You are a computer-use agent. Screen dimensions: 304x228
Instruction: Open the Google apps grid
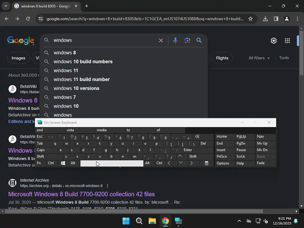click(287, 41)
